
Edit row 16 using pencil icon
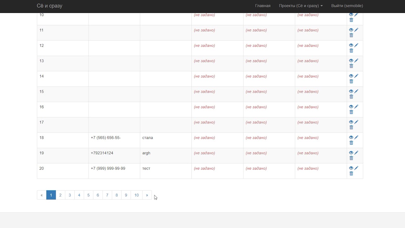(356, 107)
